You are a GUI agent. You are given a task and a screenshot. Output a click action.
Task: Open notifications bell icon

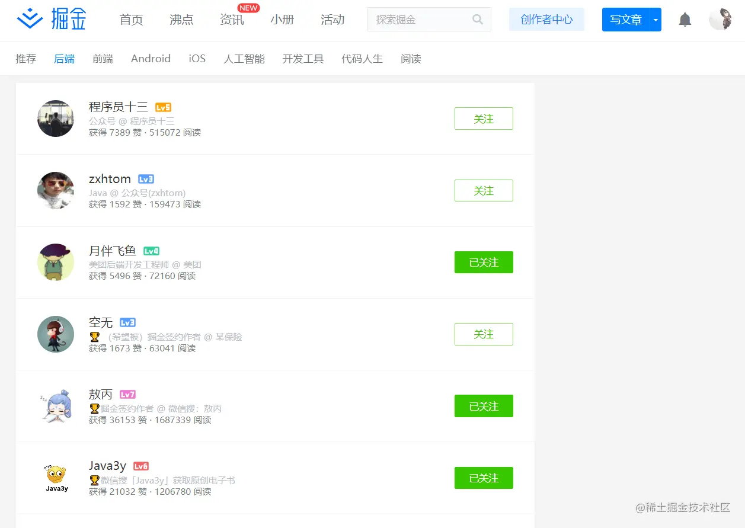pyautogui.click(x=685, y=20)
